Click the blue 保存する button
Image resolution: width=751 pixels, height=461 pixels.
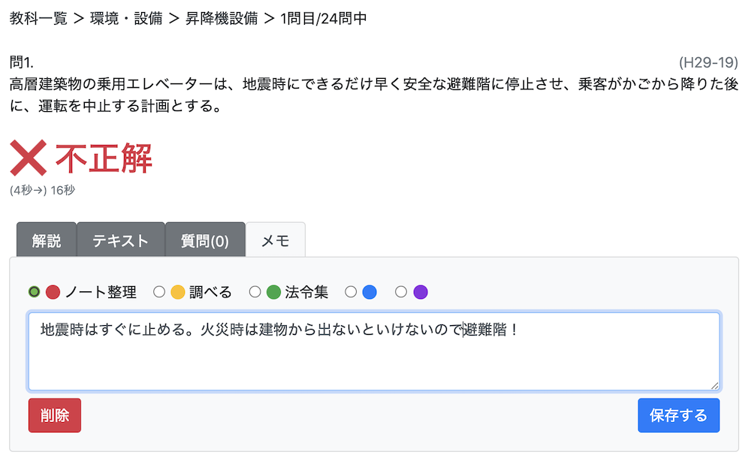(678, 415)
